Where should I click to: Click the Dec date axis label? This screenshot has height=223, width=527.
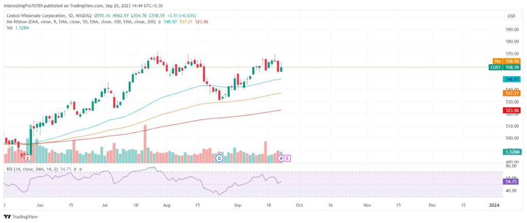pyautogui.click(x=432, y=205)
